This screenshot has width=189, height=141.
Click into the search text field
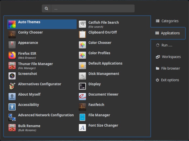point(93,8)
